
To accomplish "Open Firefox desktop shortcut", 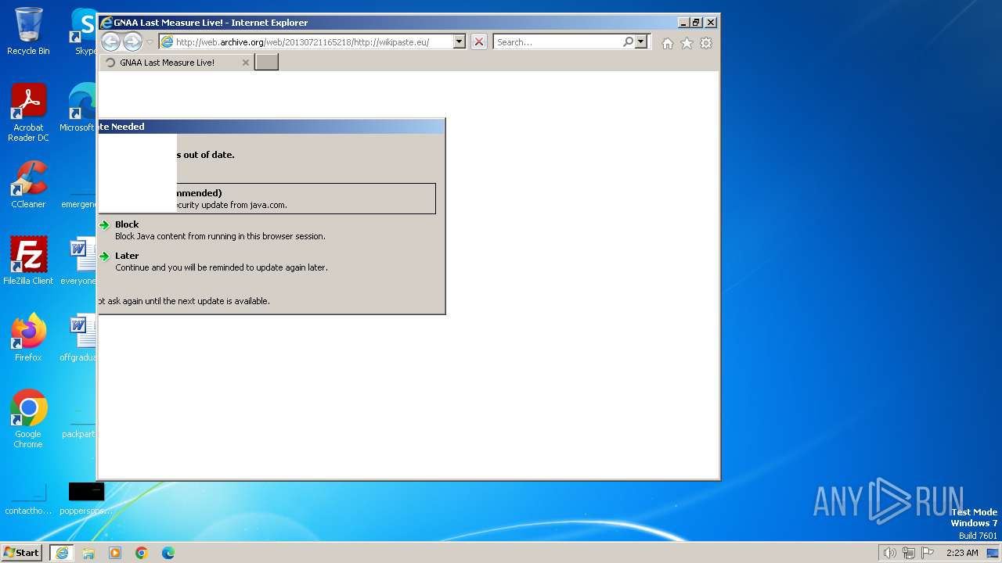I will click(x=28, y=338).
